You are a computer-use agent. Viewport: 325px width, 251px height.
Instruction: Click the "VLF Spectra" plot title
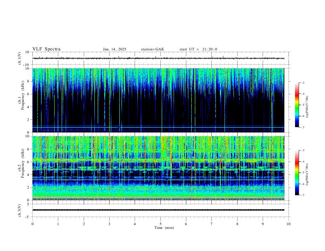point(46,49)
